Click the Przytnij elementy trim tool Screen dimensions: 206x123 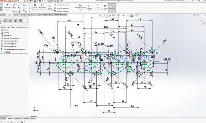(x=35, y=7)
